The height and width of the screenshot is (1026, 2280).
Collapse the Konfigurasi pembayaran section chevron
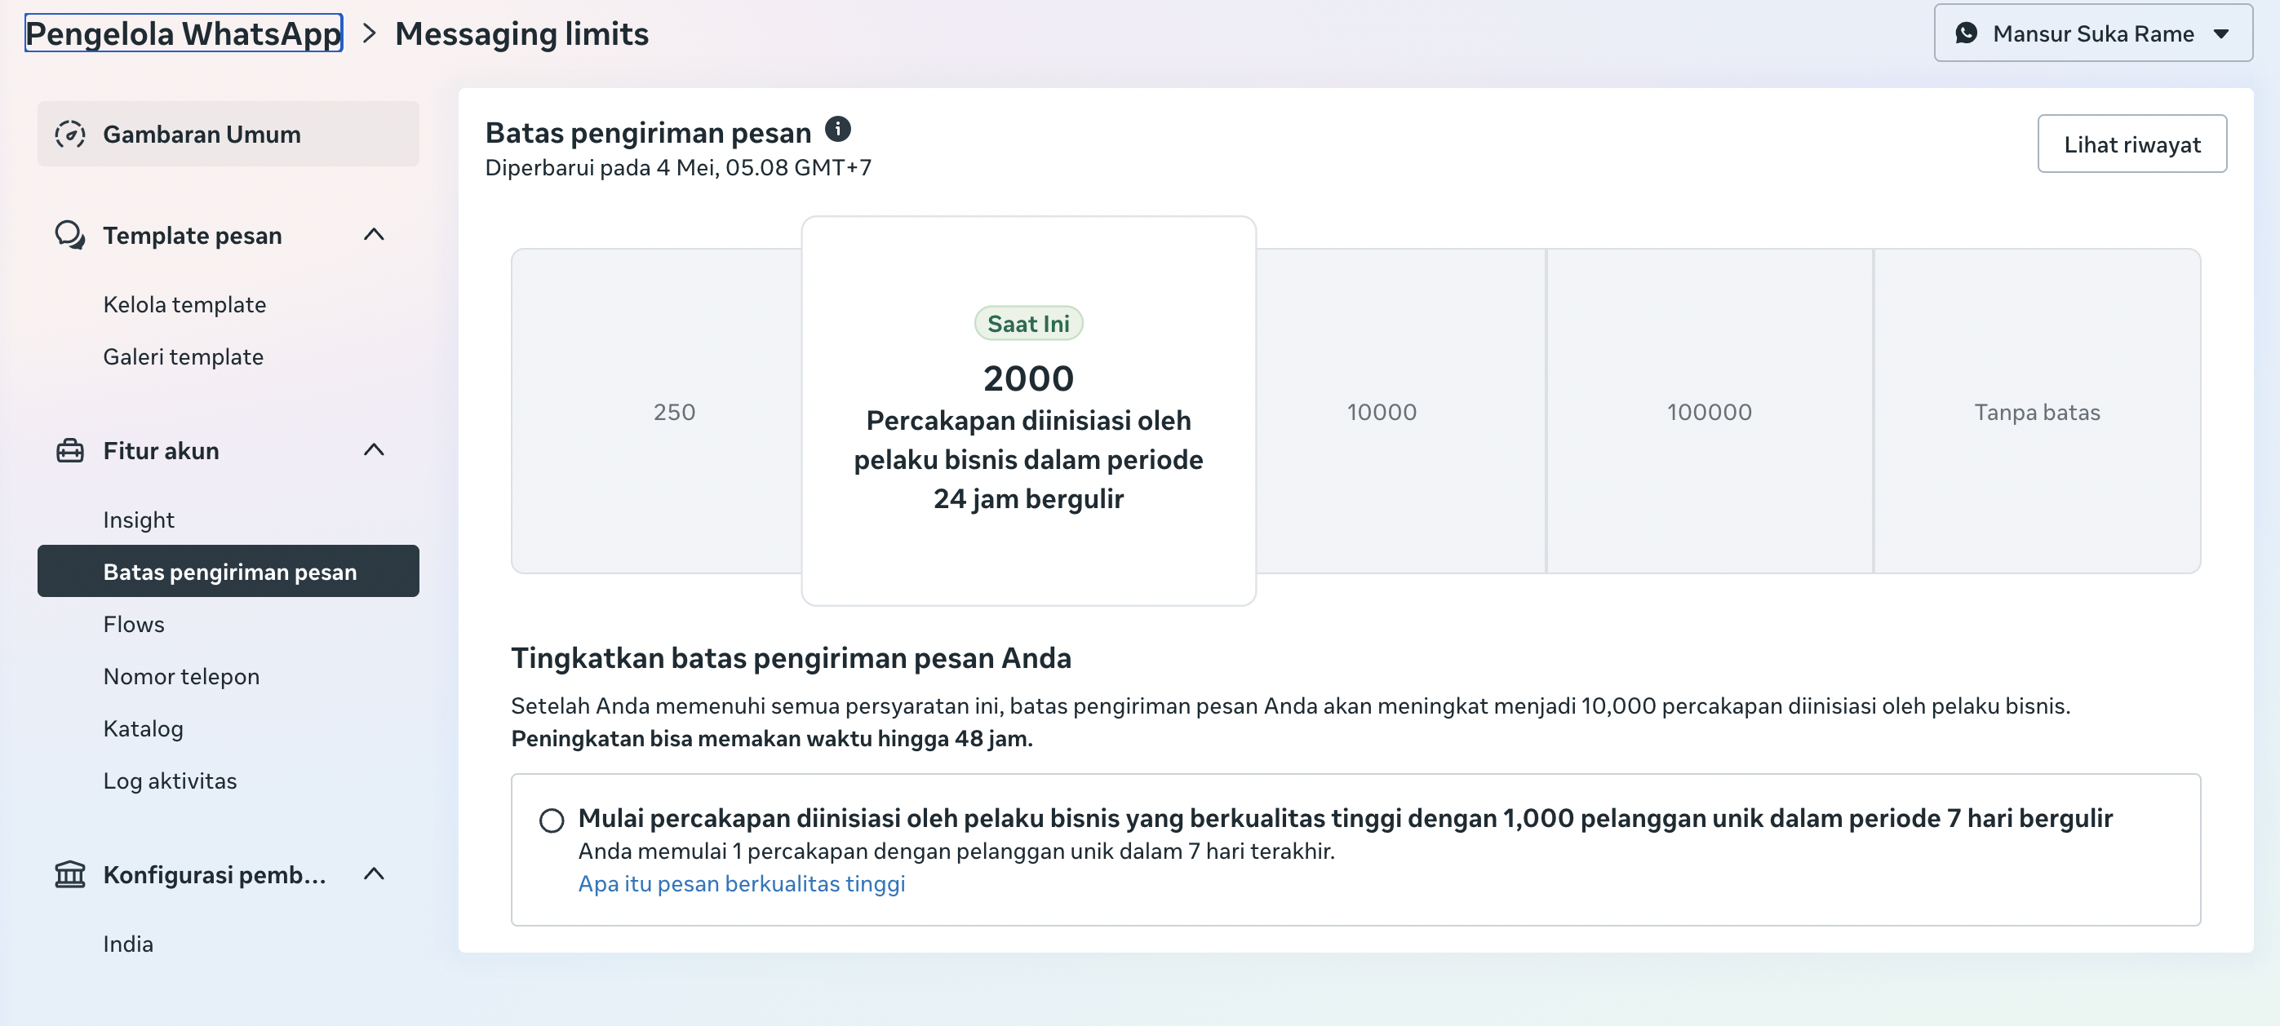coord(374,875)
